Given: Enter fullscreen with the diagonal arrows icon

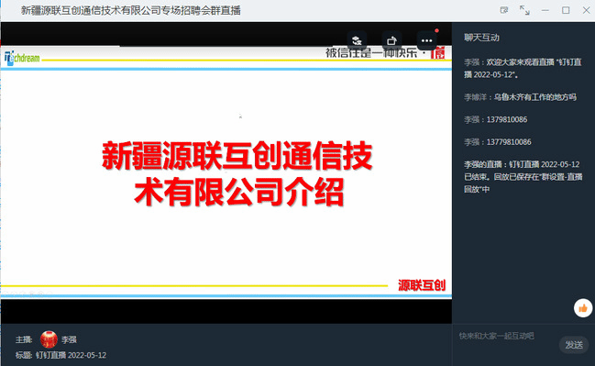Looking at the screenshot, I should (x=524, y=10).
